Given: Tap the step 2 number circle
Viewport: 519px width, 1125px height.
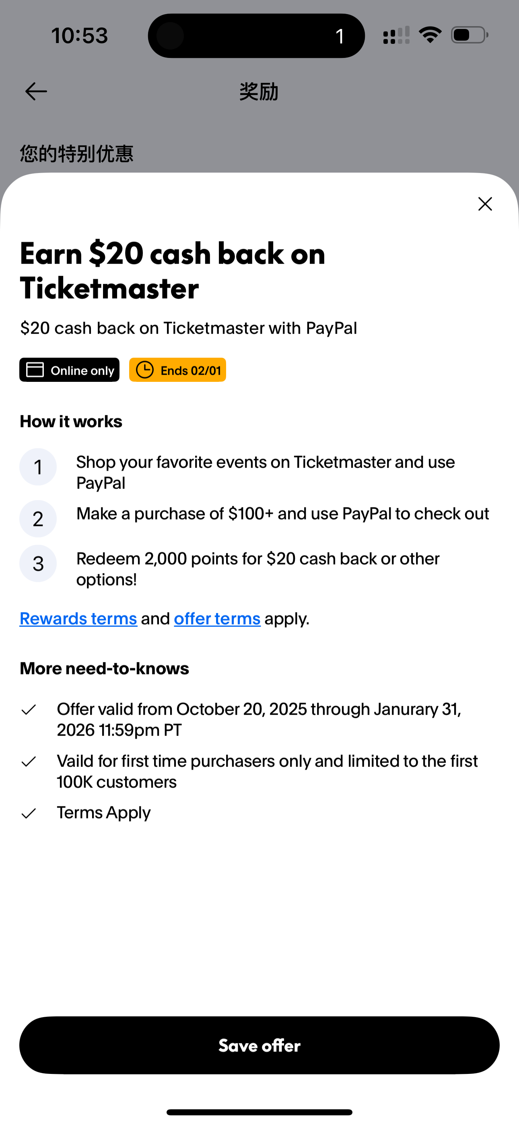Looking at the screenshot, I should 38,519.
